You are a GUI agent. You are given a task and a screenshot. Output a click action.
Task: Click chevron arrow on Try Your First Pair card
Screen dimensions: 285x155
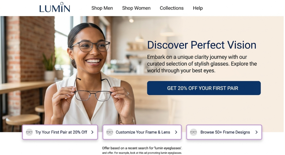click(92, 132)
